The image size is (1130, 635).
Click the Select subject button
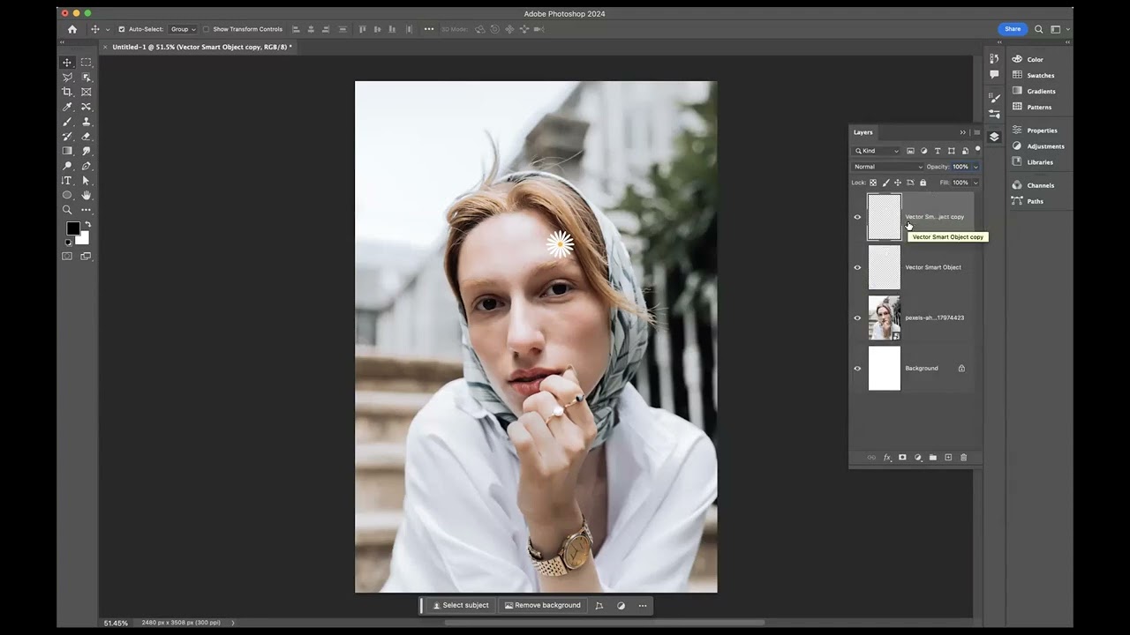[x=460, y=606]
